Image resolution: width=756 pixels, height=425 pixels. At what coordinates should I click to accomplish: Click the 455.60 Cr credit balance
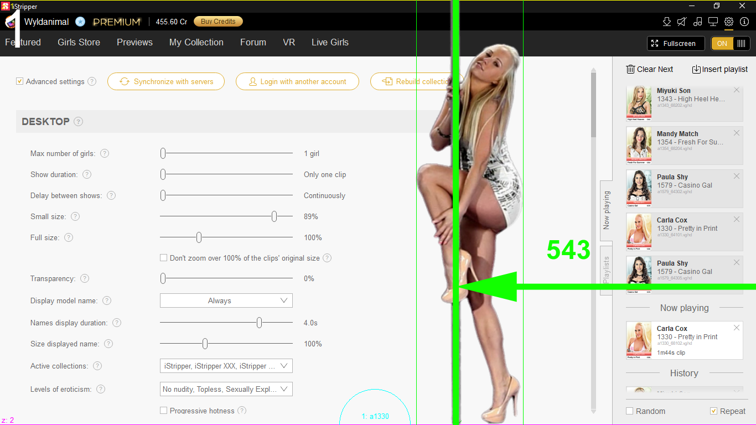point(172,22)
